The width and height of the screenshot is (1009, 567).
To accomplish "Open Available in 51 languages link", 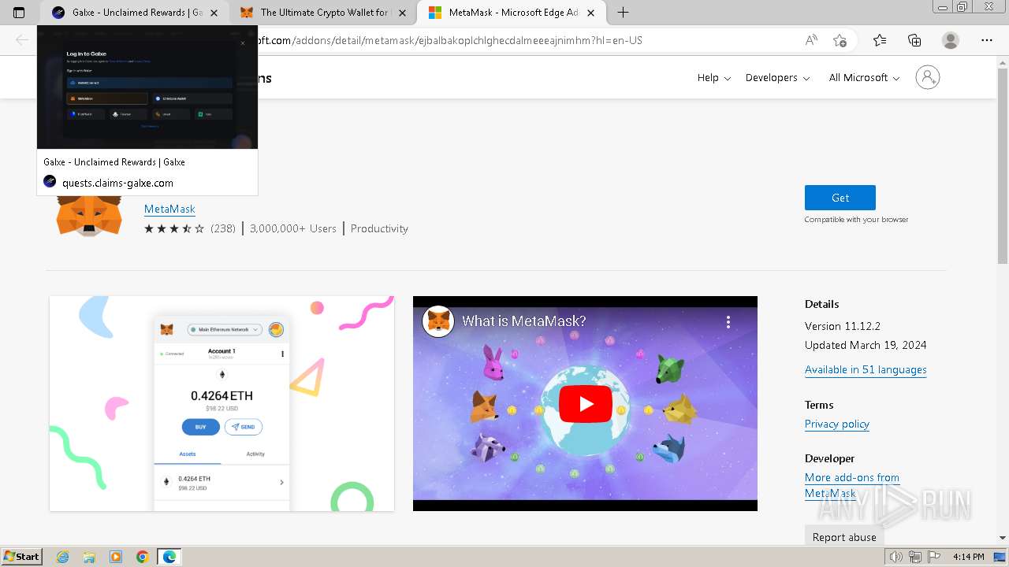I will click(866, 369).
